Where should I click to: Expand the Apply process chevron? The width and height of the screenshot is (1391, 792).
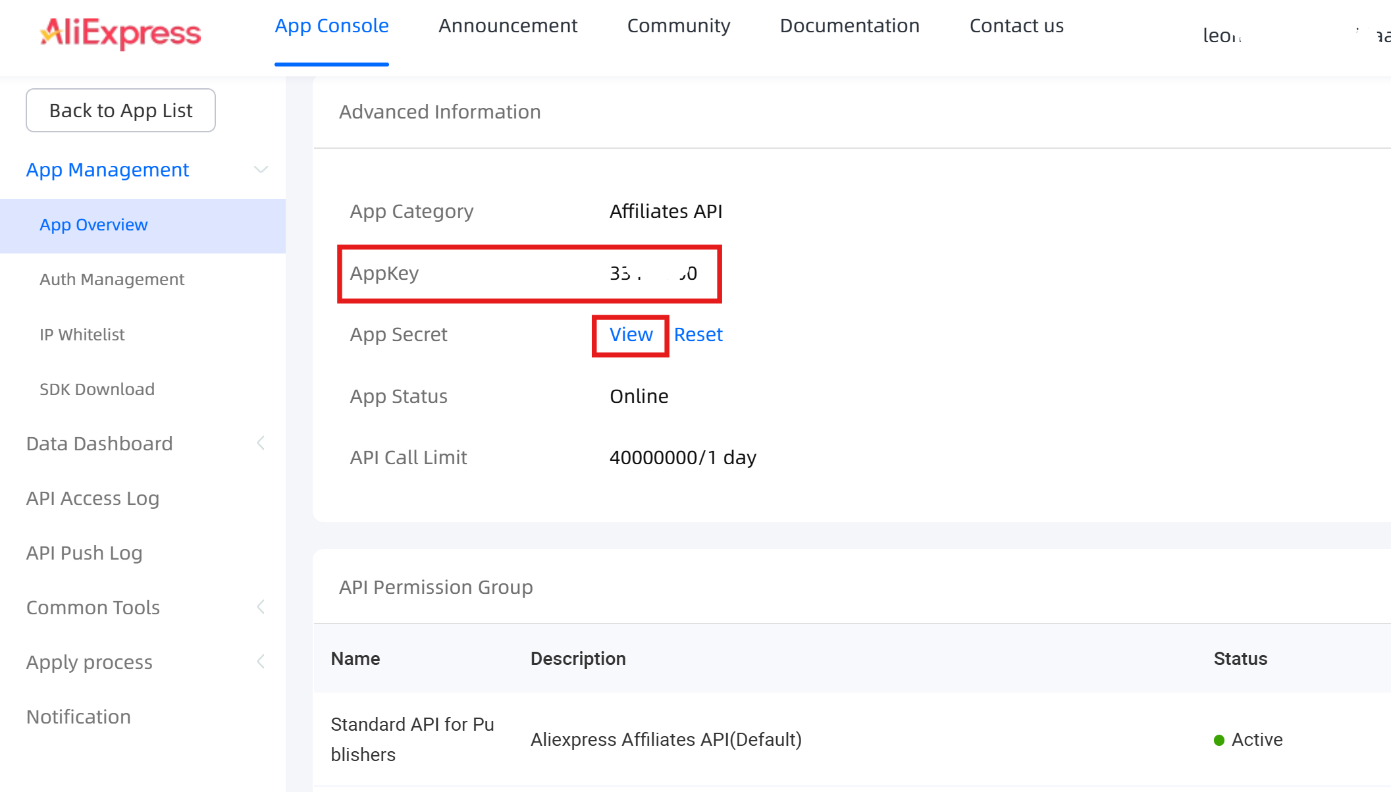(261, 662)
